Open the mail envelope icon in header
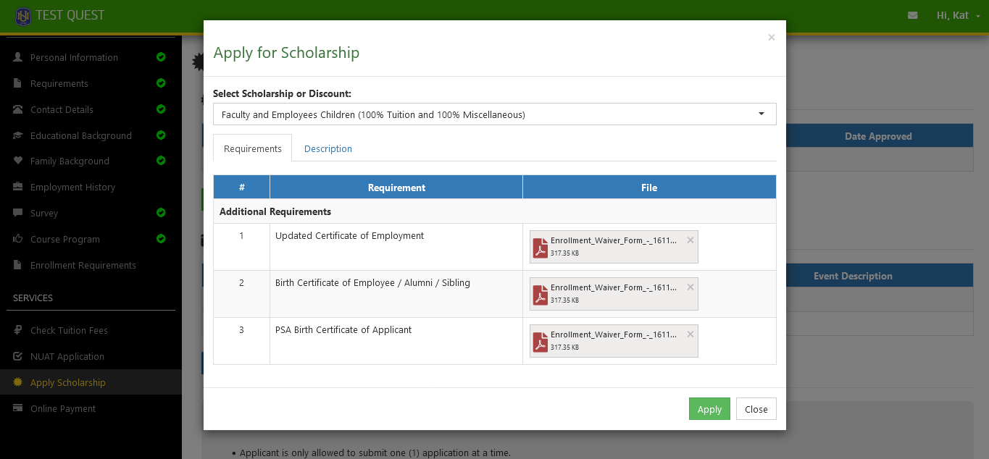Viewport: 989px width, 459px height. pos(913,15)
